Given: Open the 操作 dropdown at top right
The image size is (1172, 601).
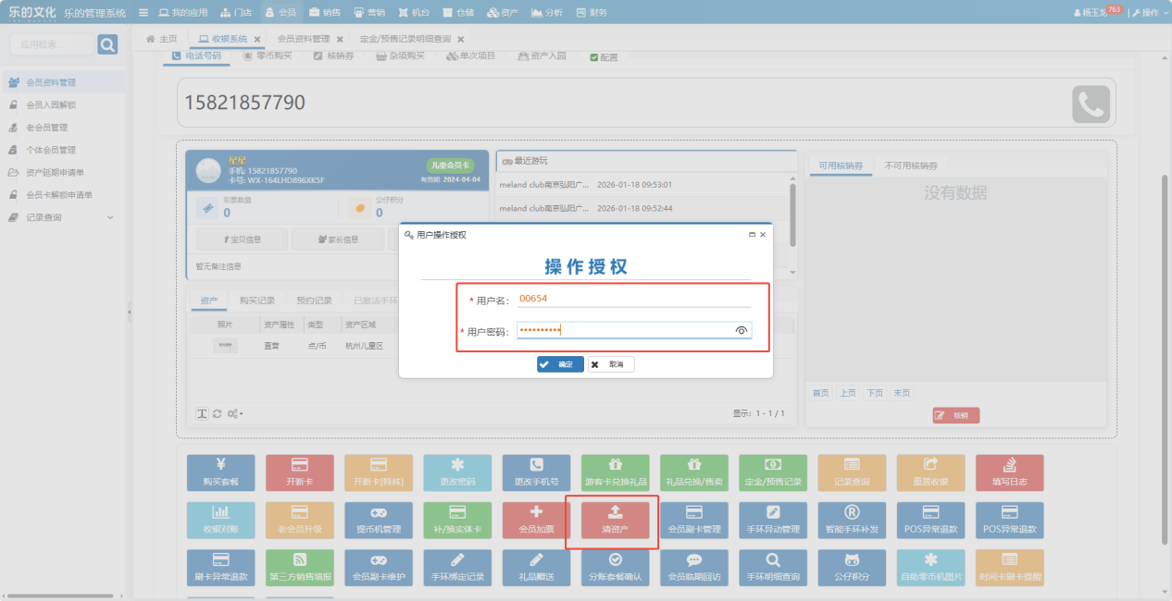Looking at the screenshot, I should coord(1148,13).
